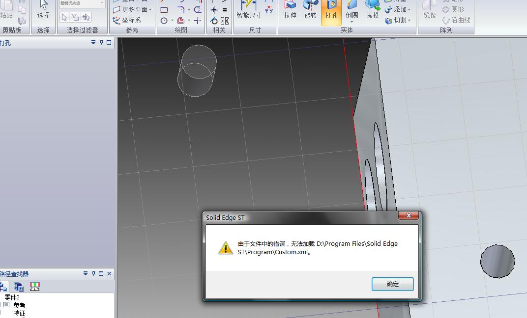Viewport: 527px width, 318px height.
Task: Click the 坐标系 coordinate system tool
Action: pos(127,21)
